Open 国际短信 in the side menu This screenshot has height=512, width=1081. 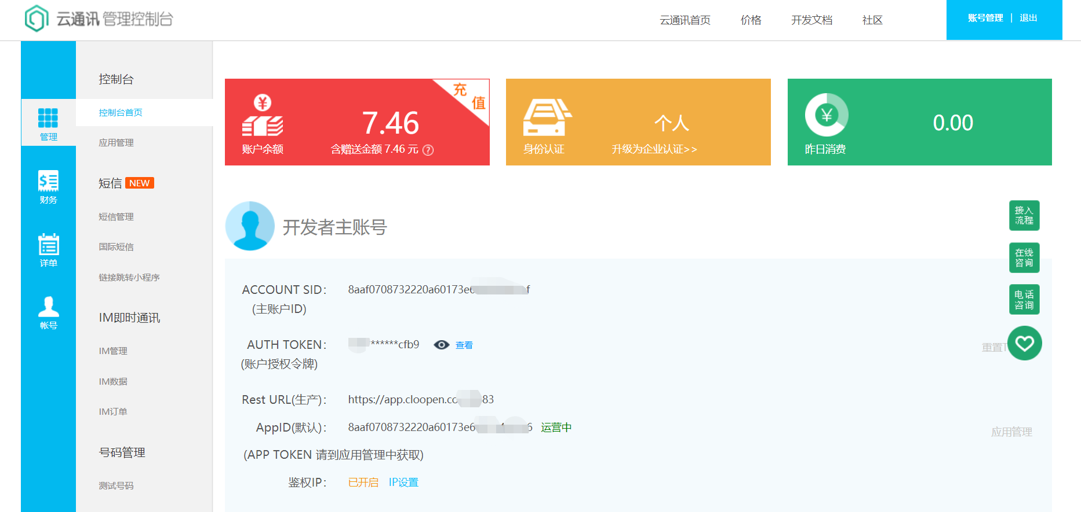[x=116, y=247]
